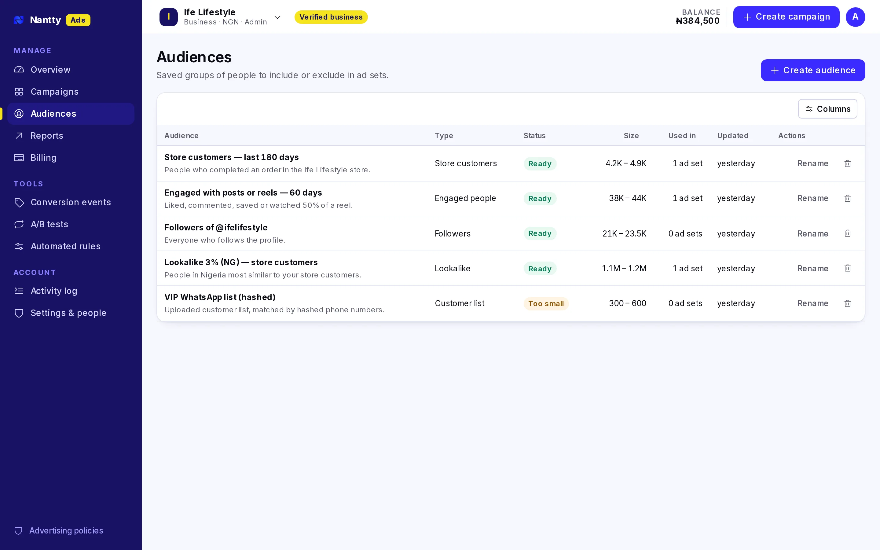
Task: Open the Reports section
Action: click(71, 136)
